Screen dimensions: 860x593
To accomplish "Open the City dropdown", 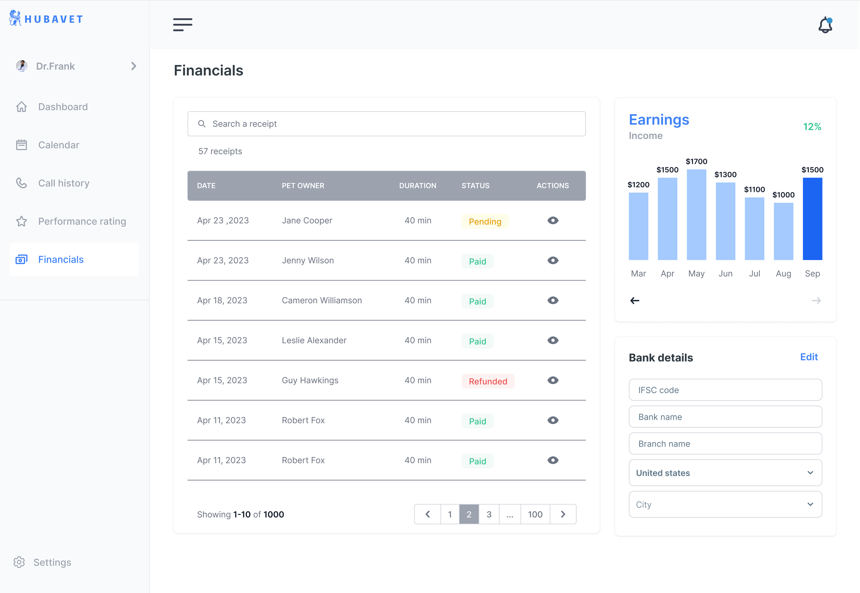I will coord(725,504).
